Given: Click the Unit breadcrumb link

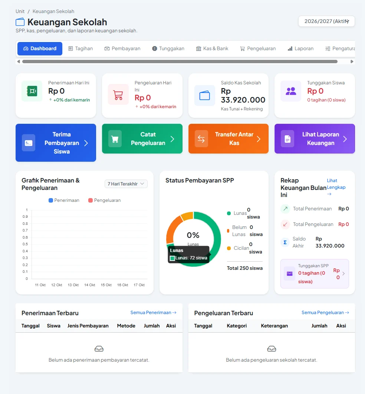Looking at the screenshot, I should point(20,11).
